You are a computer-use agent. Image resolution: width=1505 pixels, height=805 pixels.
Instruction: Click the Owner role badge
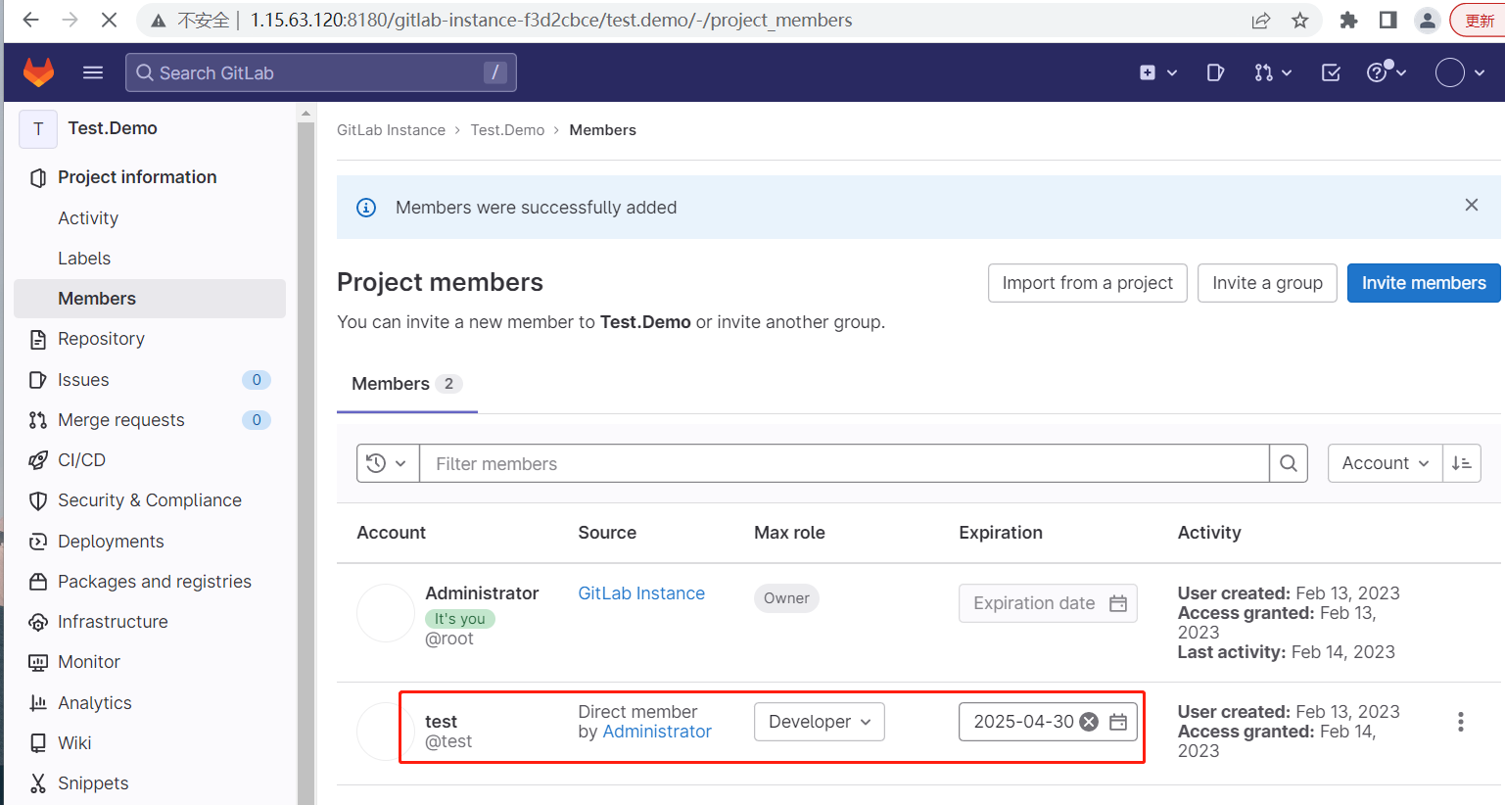pos(786,598)
